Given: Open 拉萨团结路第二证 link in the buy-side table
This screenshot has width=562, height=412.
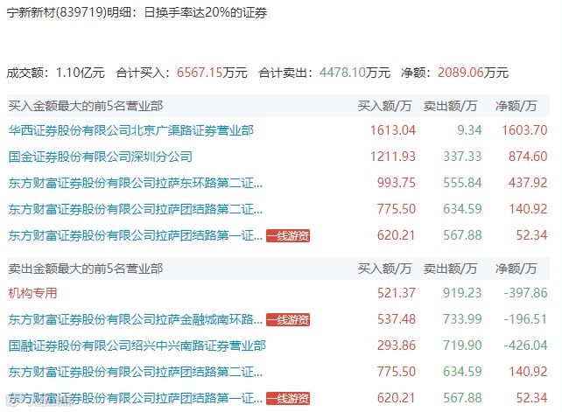Looking at the screenshot, I should [x=136, y=209].
